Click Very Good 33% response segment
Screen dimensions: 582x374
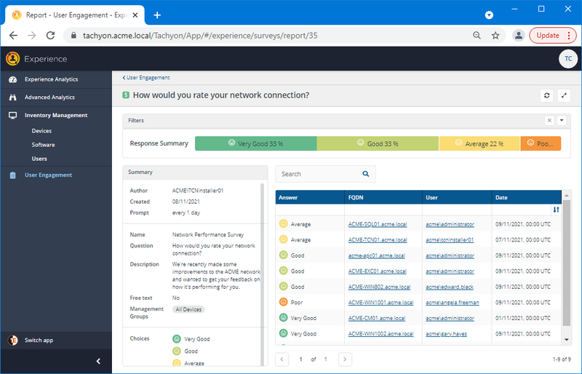pos(256,143)
